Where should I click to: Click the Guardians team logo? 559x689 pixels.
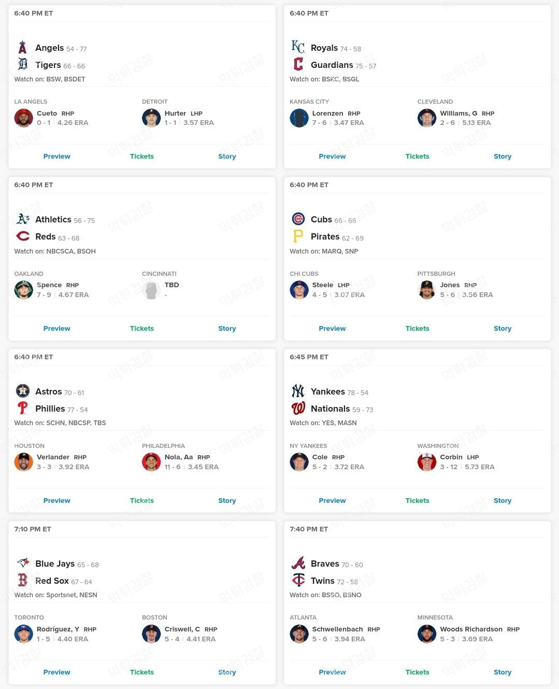pyautogui.click(x=298, y=64)
